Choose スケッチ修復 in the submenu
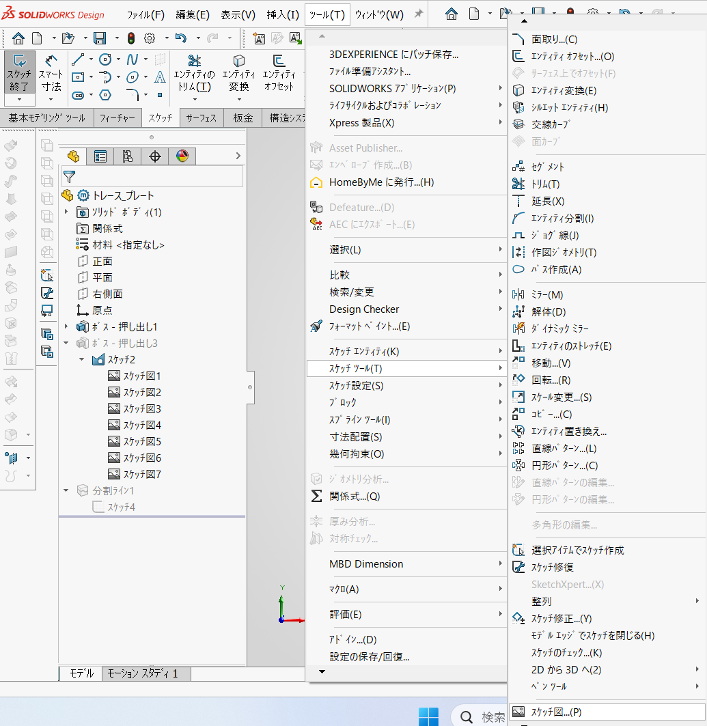The width and height of the screenshot is (707, 726). [x=607, y=567]
